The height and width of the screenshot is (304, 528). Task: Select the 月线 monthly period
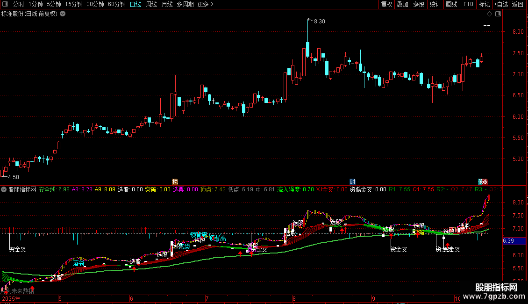(167, 4)
